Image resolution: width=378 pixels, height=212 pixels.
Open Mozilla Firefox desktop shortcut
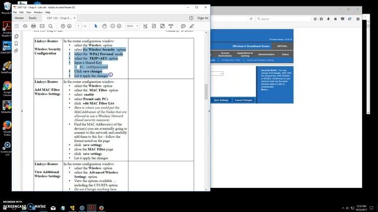(x=7, y=128)
